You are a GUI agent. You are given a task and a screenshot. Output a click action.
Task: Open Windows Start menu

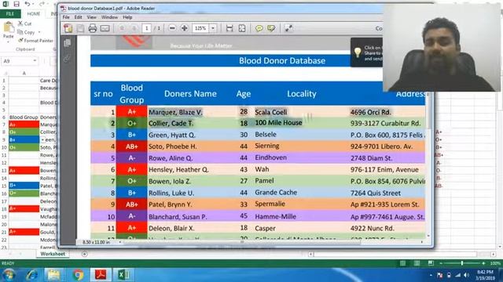point(9,275)
